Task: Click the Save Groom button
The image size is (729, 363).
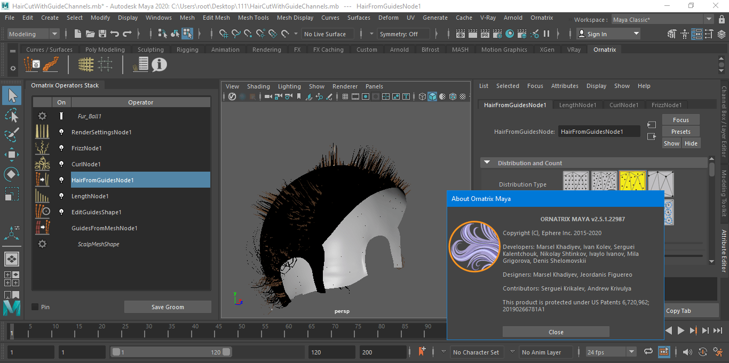Action: [168, 307]
